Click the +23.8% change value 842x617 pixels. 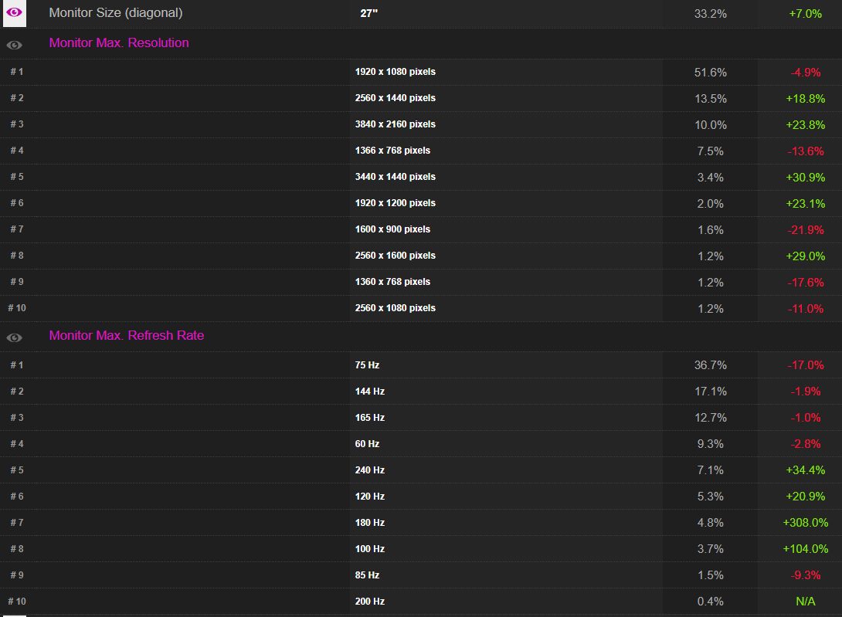click(x=805, y=125)
